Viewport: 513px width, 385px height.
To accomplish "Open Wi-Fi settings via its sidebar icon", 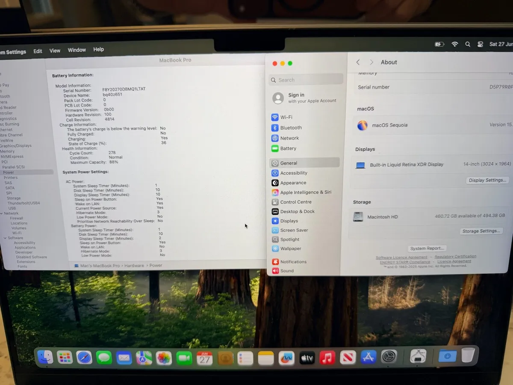I will (x=274, y=117).
